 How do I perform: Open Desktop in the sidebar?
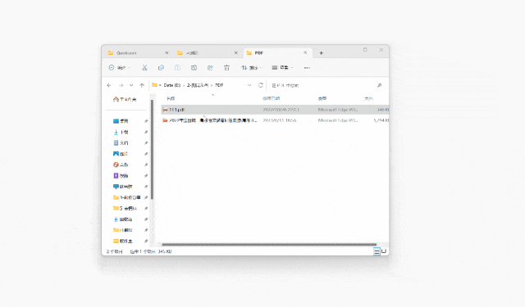click(x=121, y=121)
